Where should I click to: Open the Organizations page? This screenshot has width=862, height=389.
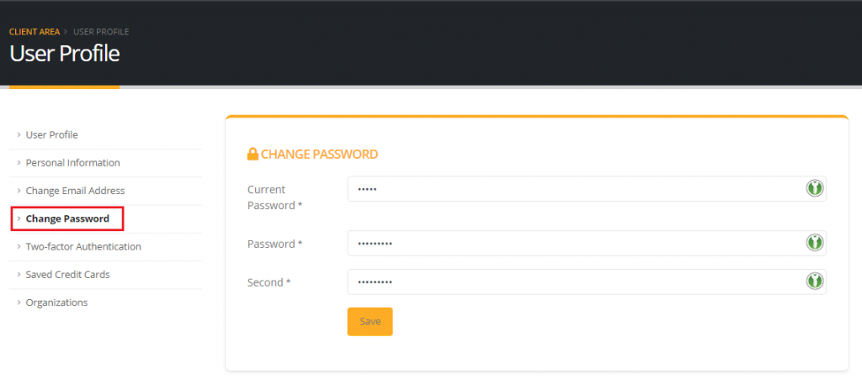click(x=56, y=302)
